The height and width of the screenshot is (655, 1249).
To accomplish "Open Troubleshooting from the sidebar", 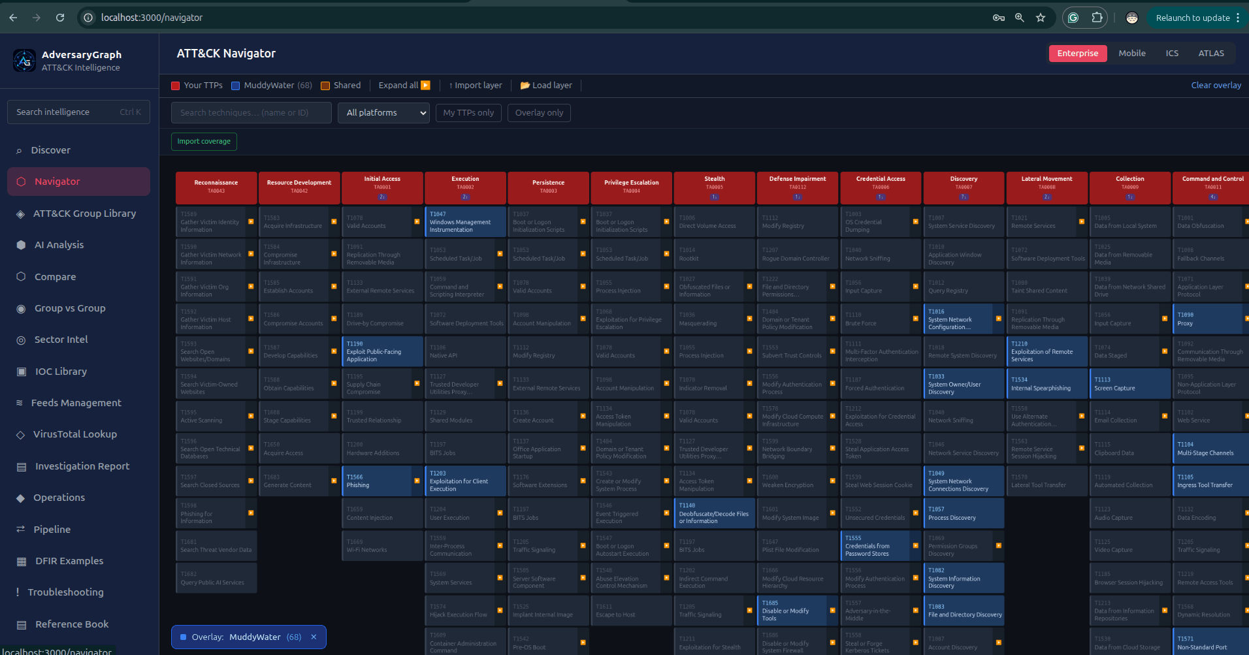I will click(x=78, y=592).
